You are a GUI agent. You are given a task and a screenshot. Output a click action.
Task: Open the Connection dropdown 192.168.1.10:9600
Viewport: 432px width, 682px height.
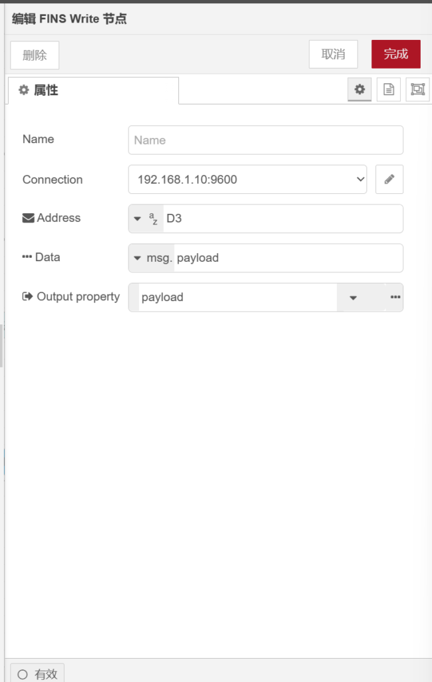(247, 179)
